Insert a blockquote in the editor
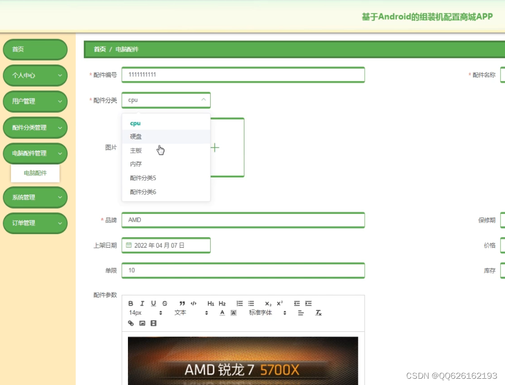 click(x=182, y=303)
